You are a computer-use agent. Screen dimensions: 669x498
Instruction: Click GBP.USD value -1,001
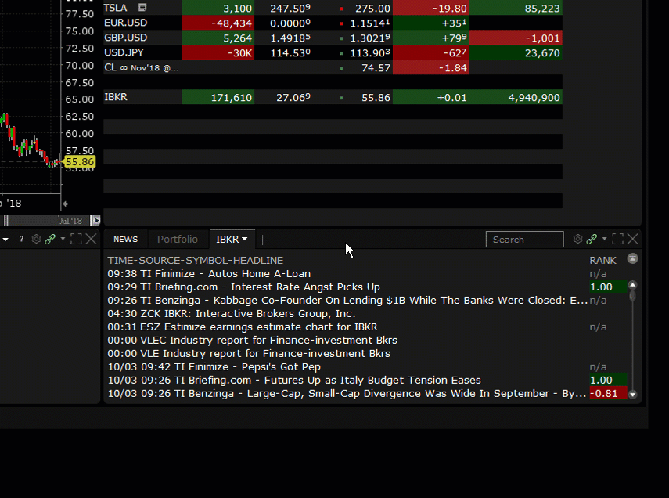(516, 38)
